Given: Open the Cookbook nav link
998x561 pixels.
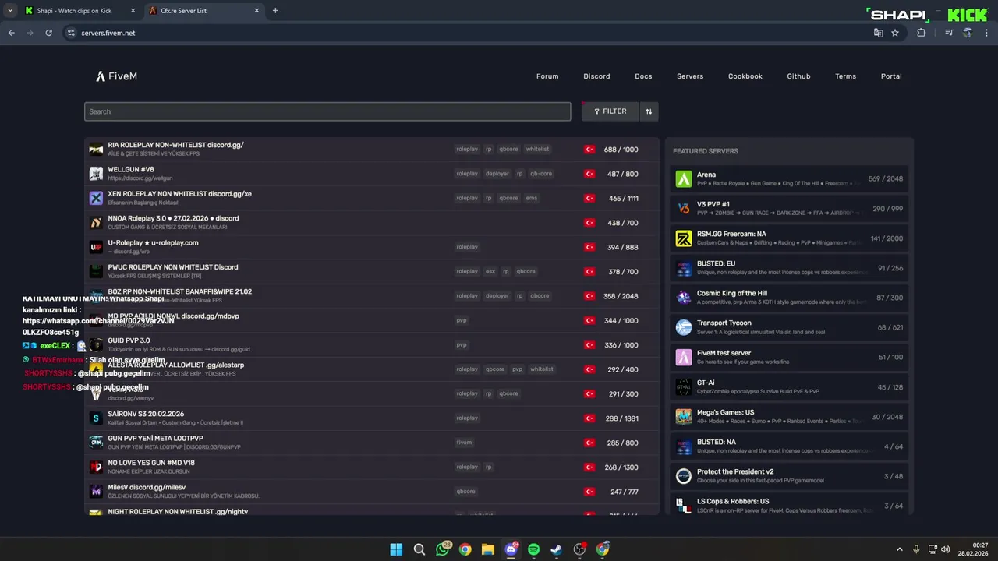Looking at the screenshot, I should pos(745,76).
